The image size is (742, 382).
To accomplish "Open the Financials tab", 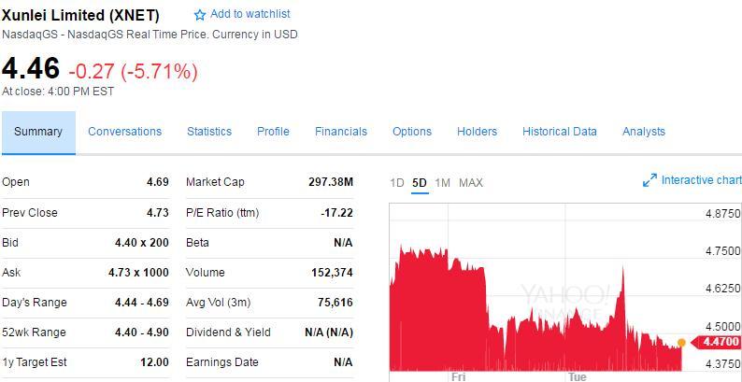I will coord(341,132).
